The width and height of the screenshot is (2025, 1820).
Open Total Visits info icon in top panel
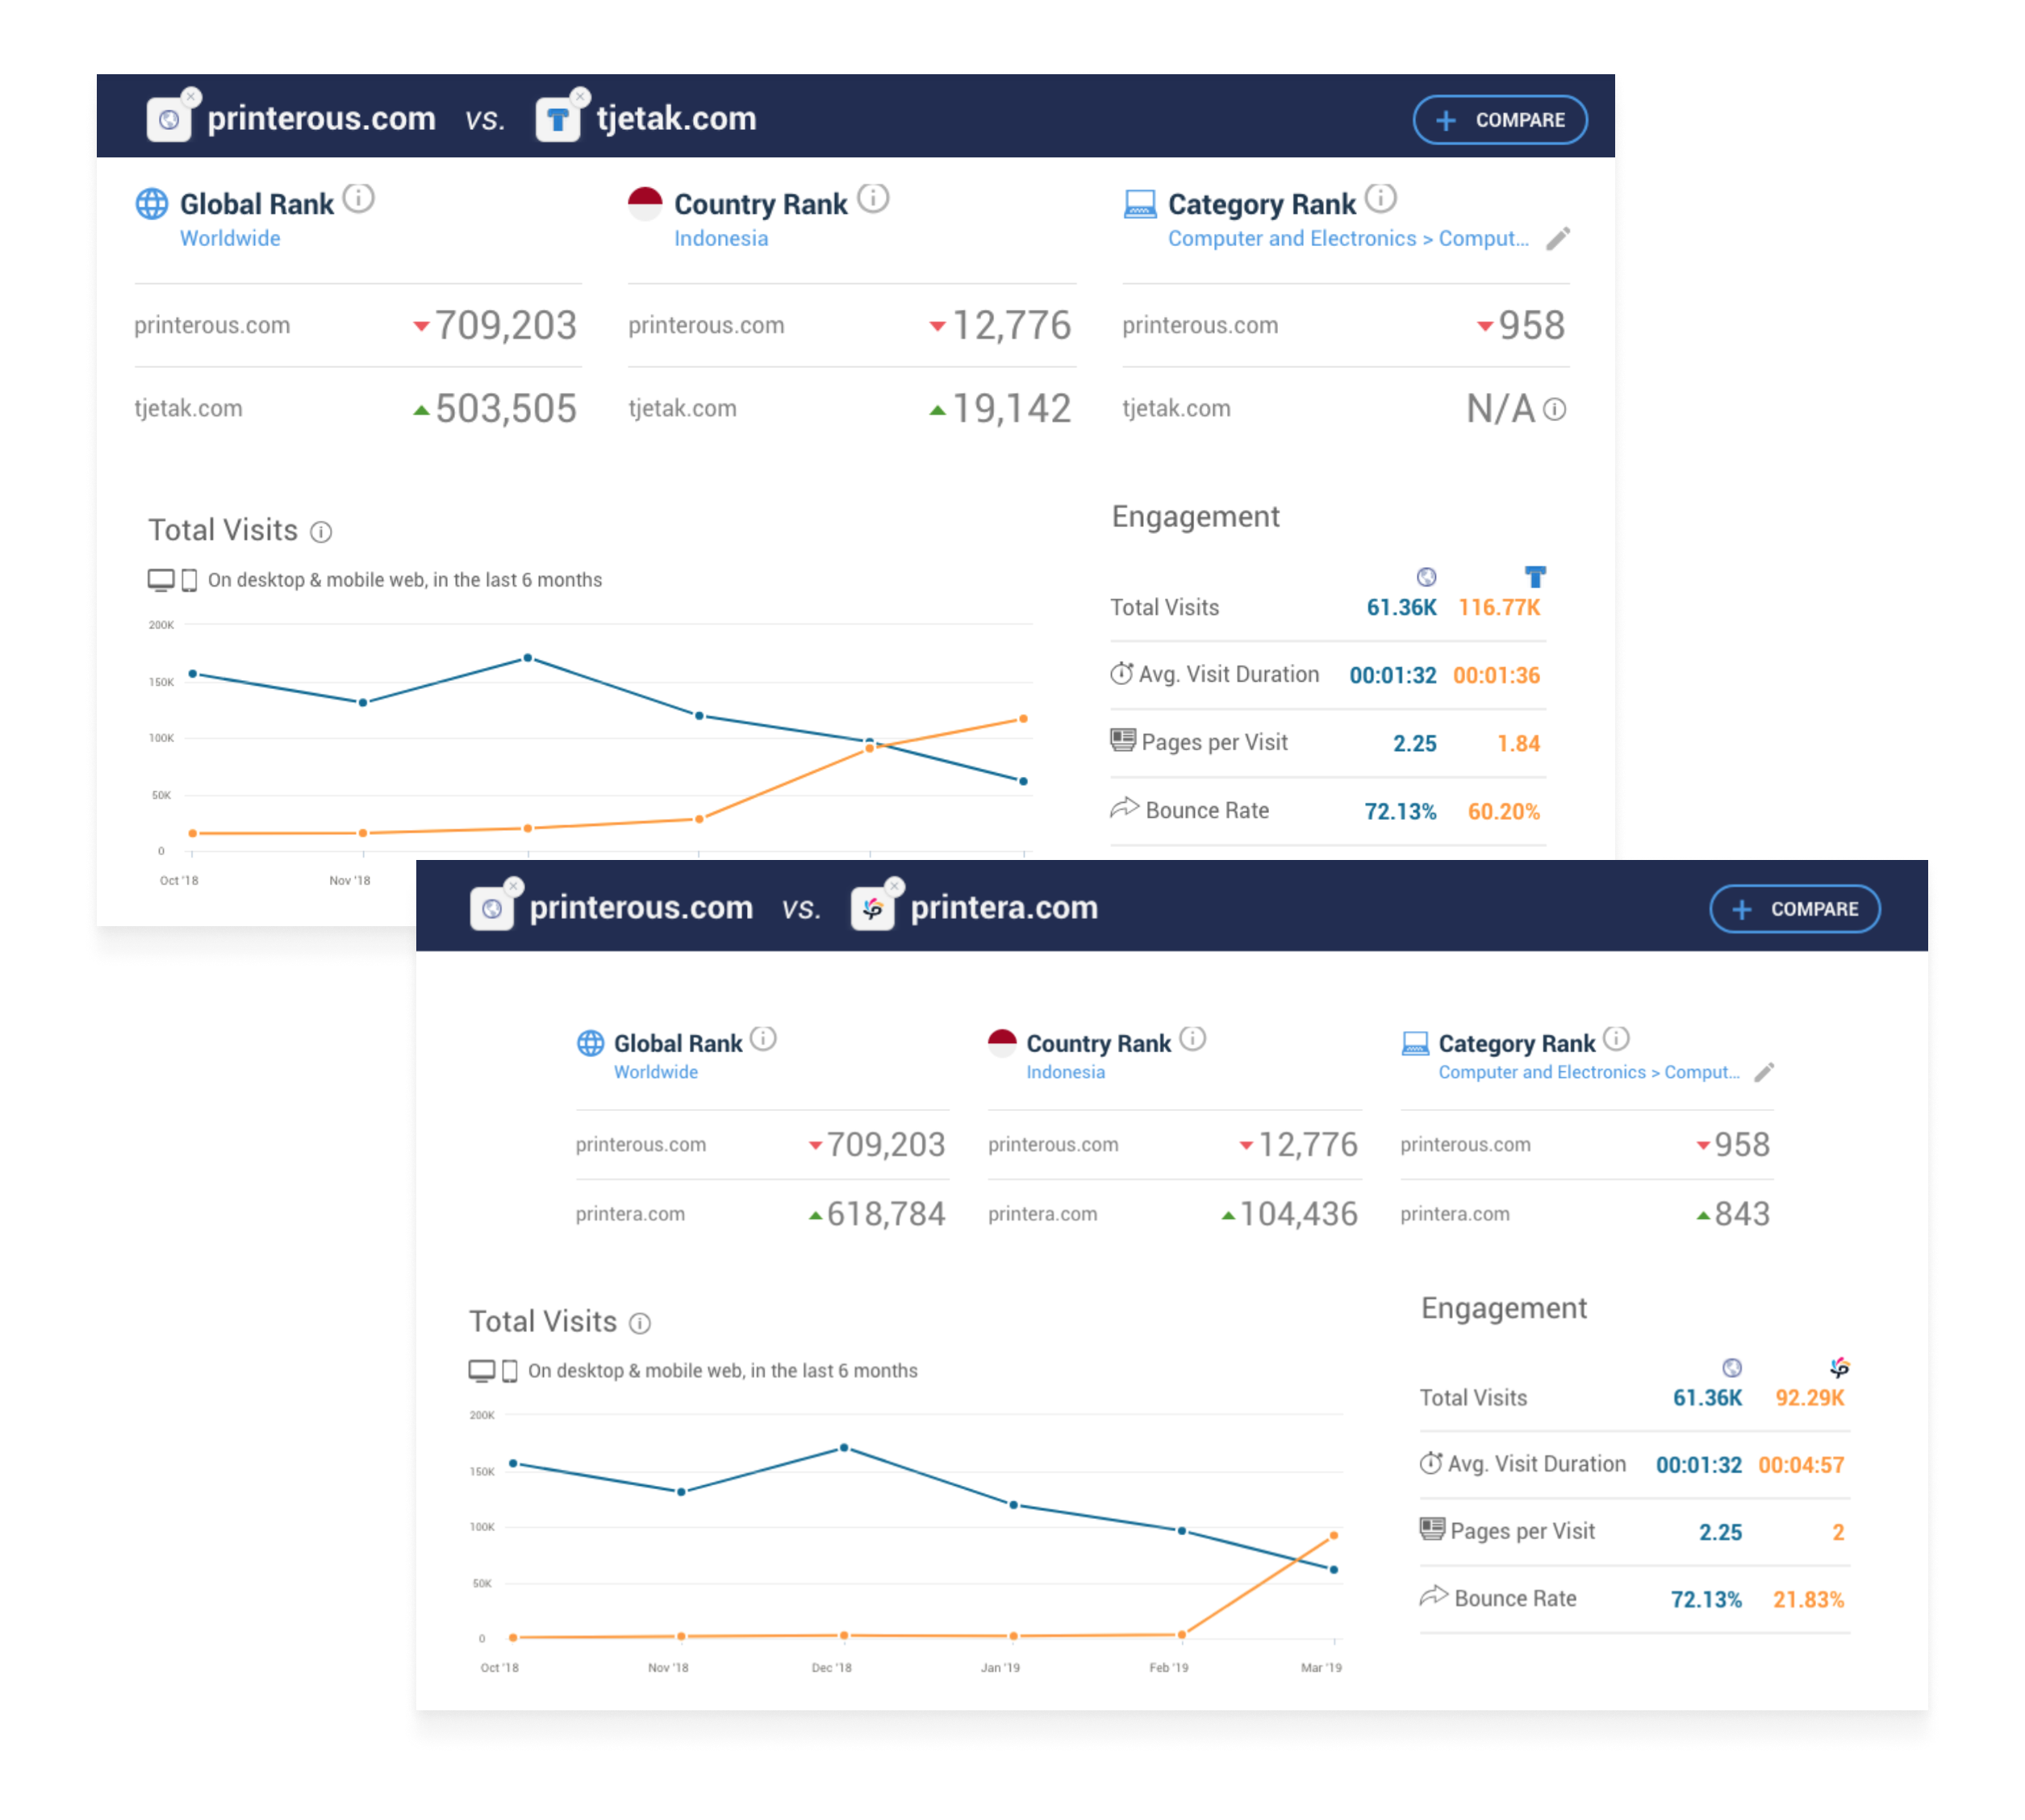321,532
